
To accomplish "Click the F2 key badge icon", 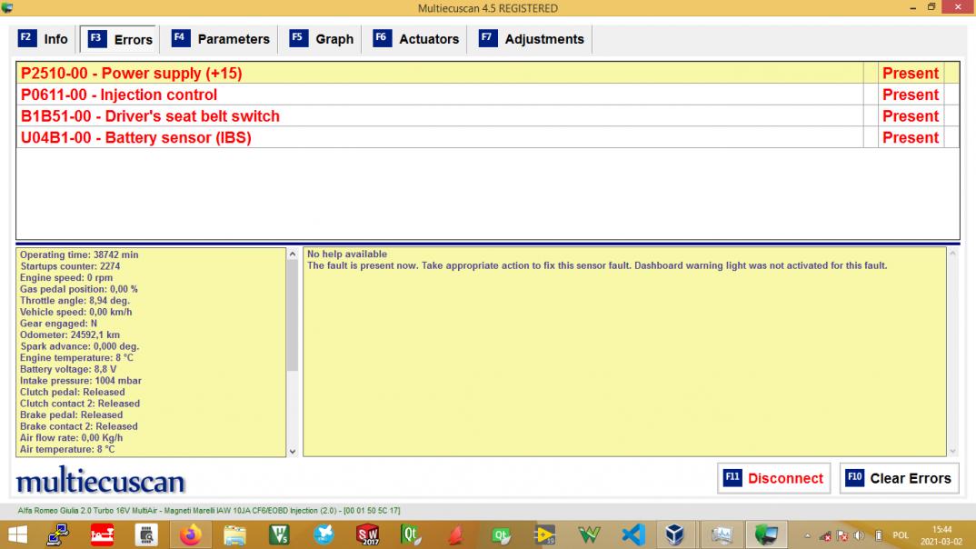I will (x=26, y=38).
